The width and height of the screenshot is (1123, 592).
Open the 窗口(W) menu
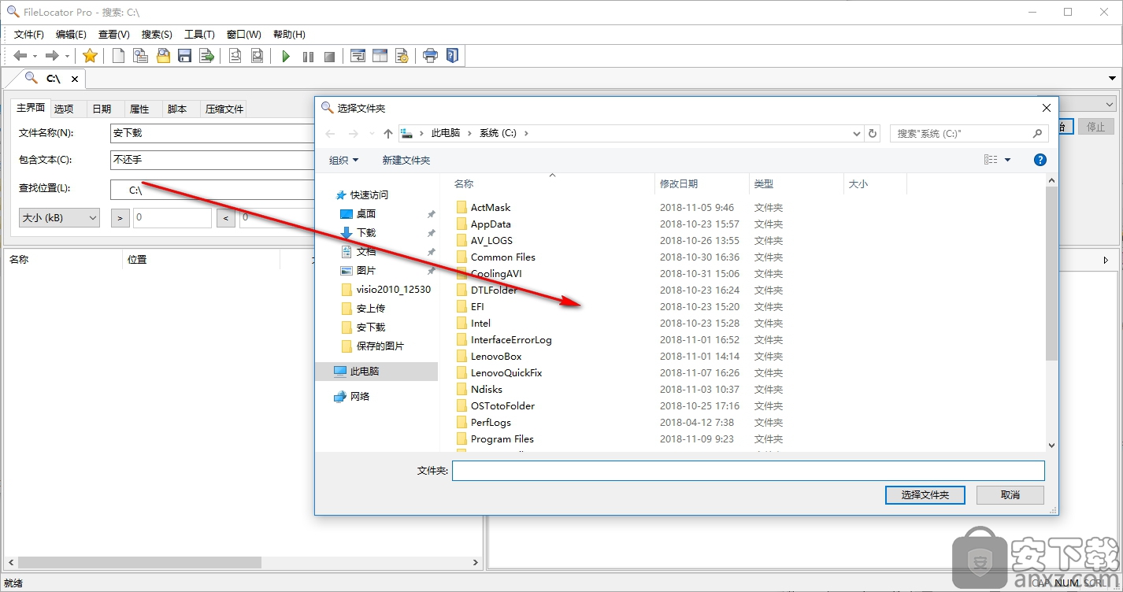click(x=243, y=35)
